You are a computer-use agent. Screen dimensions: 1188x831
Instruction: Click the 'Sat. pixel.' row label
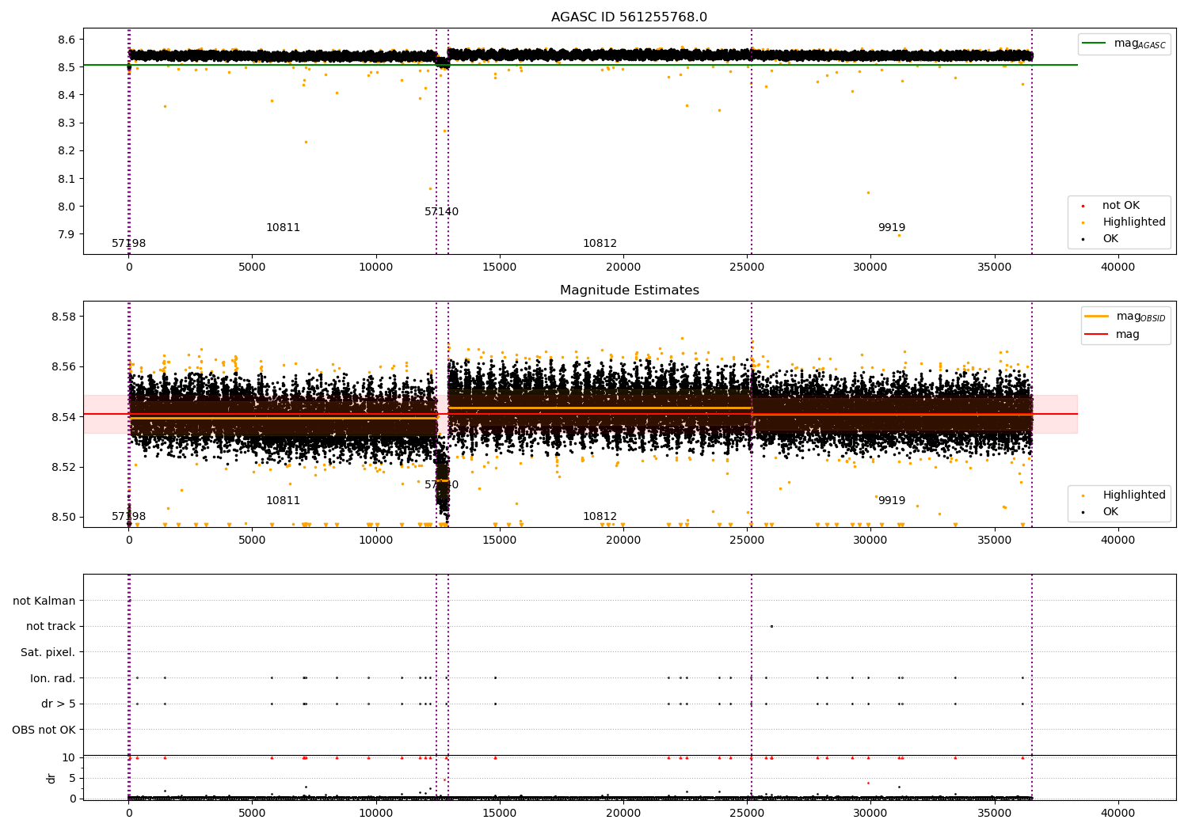pyautogui.click(x=48, y=653)
